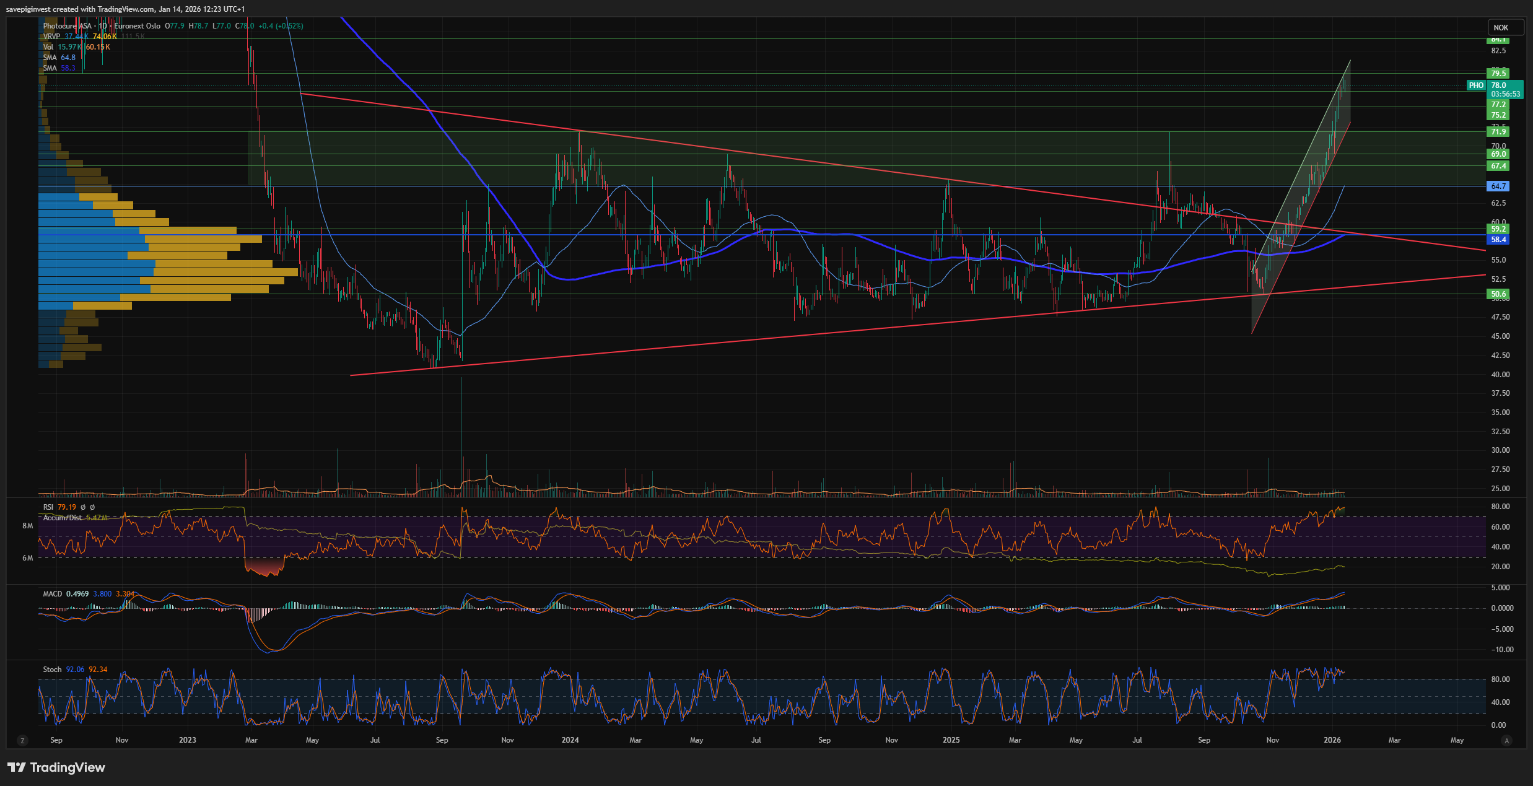The width and height of the screenshot is (1533, 786).
Task: Click the green 50.6 price level label
Action: coord(1498,294)
